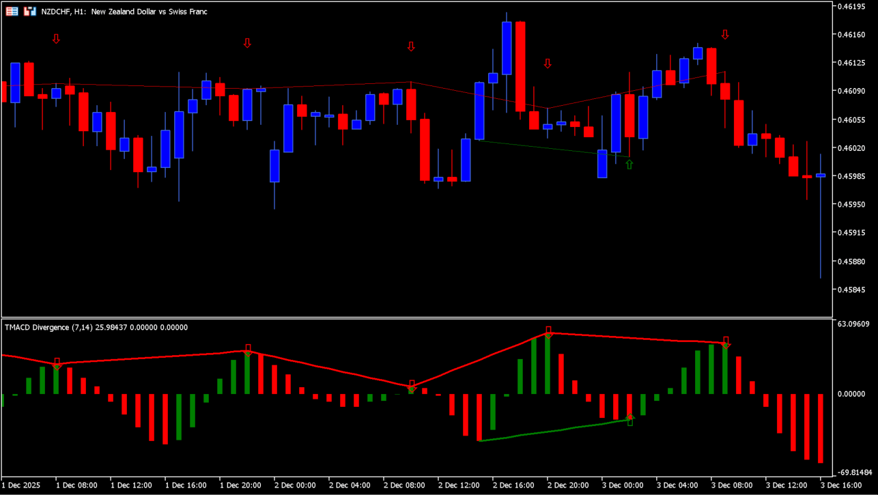
Task: Click red down arrow above 2 Dec 20:00 candle
Action: coord(548,63)
